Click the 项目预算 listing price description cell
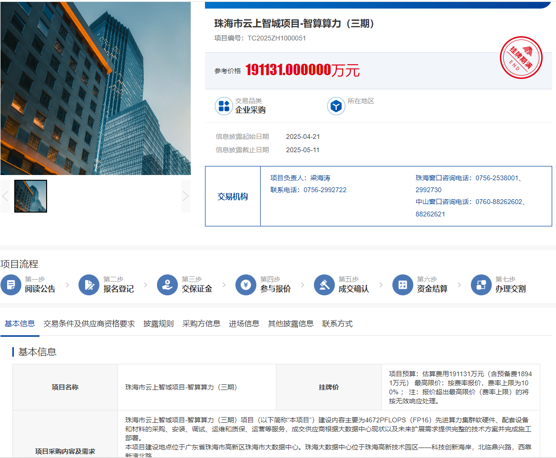 pos(460,387)
